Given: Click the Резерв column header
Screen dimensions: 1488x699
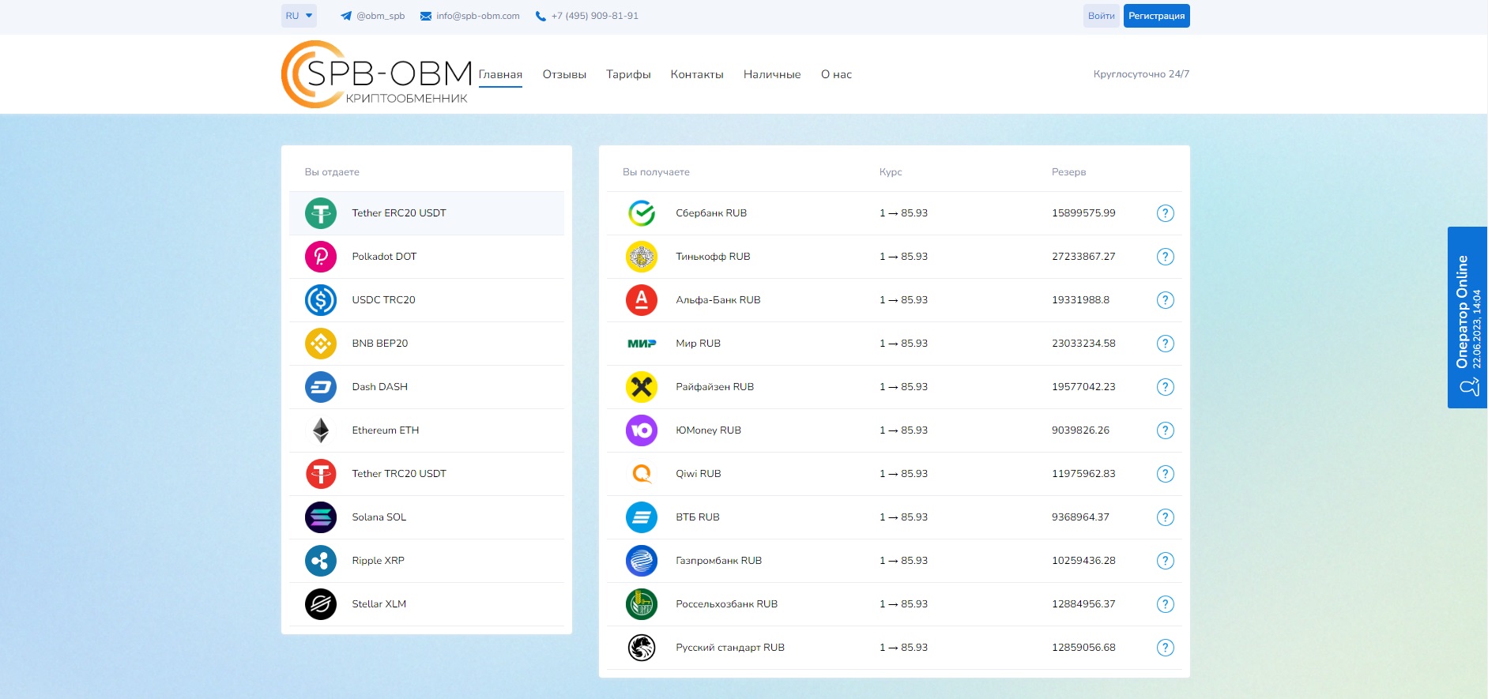Looking at the screenshot, I should tap(1068, 172).
